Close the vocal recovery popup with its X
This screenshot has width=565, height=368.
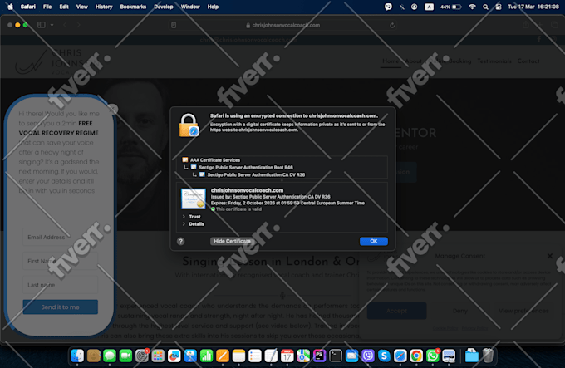113,109
